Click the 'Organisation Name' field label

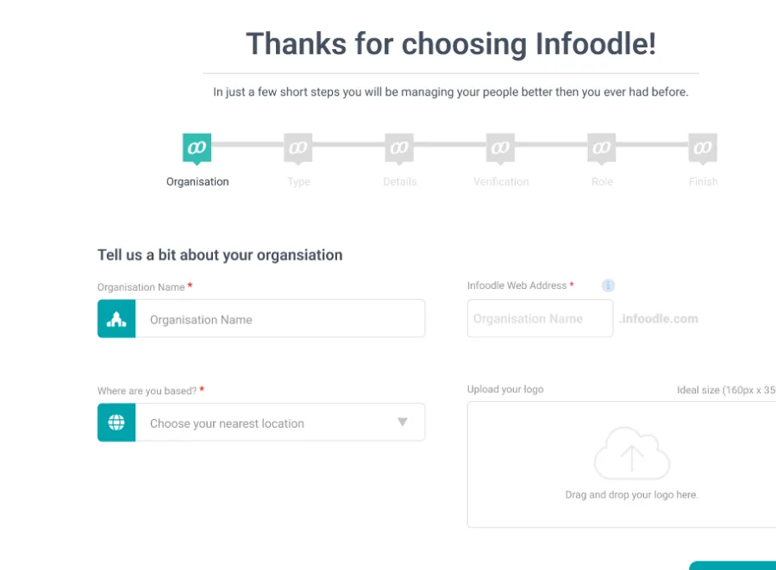pyautogui.click(x=141, y=287)
